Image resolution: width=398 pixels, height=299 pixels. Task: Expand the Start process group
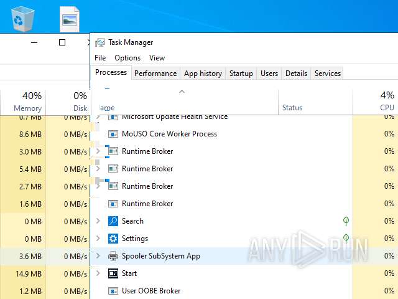98,273
